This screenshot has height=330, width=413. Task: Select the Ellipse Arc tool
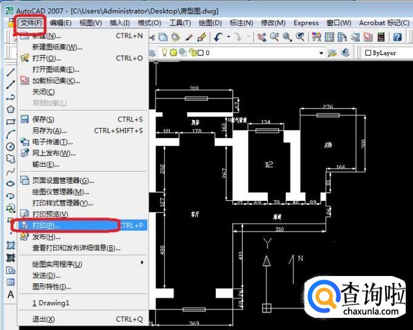point(10,196)
